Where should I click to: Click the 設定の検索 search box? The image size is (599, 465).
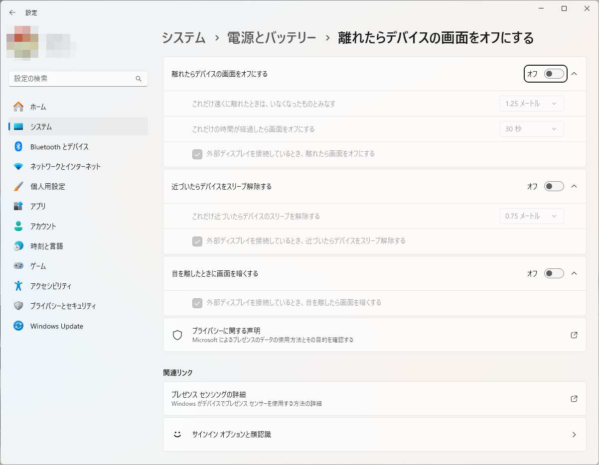tap(78, 78)
